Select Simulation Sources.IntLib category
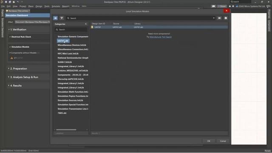This screenshot has width=272, height=153. pyautogui.click(x=70, y=100)
